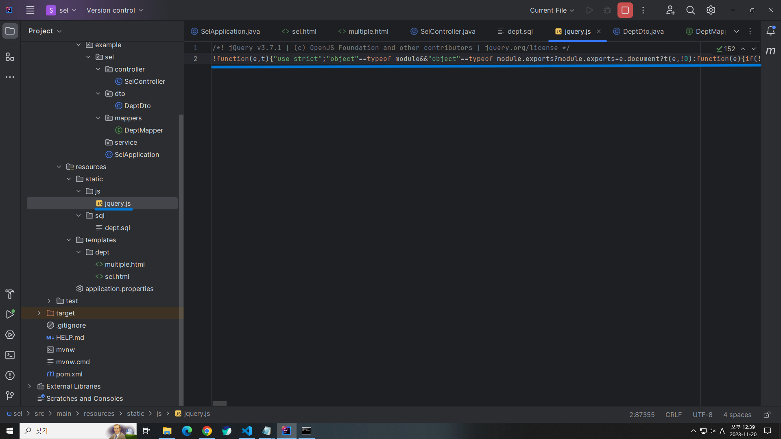Screen dimensions: 781x439
Task: Click the CRLF line separator indicator
Action: [x=673, y=415]
